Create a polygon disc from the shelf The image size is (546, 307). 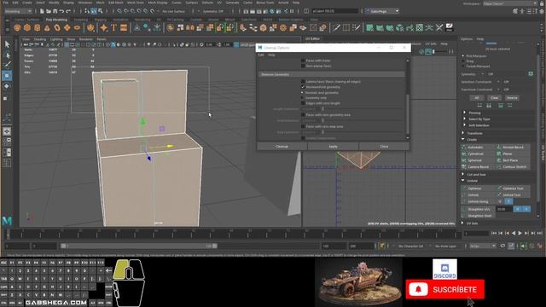tap(77, 28)
